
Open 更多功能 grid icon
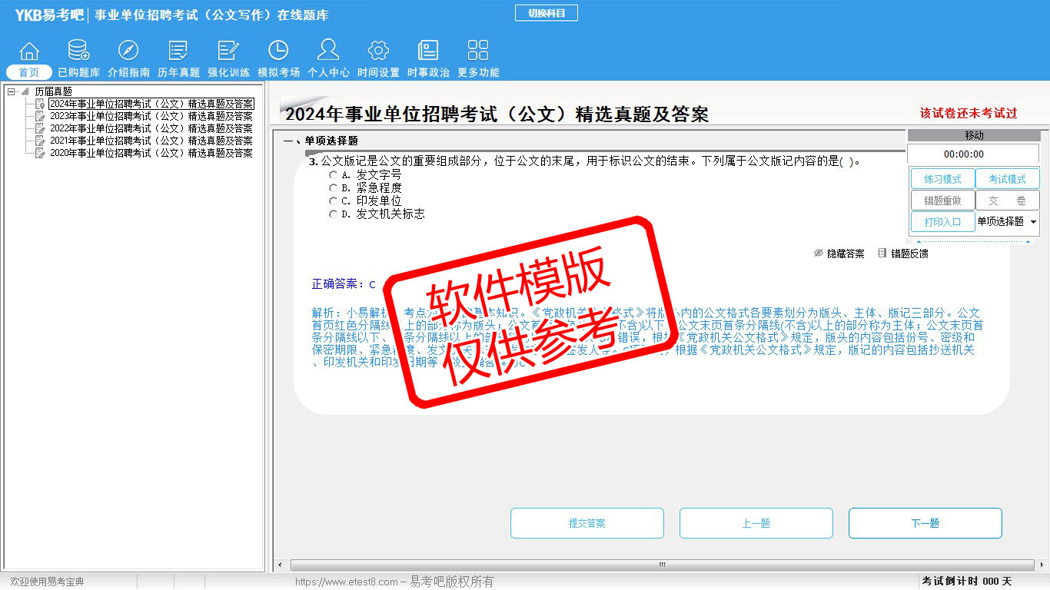pyautogui.click(x=478, y=51)
